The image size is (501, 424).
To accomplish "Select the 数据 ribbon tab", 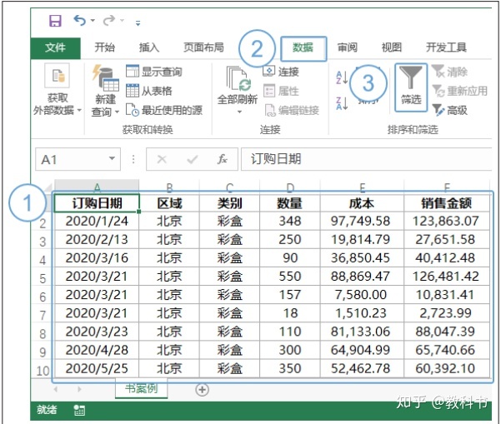I will 303,48.
